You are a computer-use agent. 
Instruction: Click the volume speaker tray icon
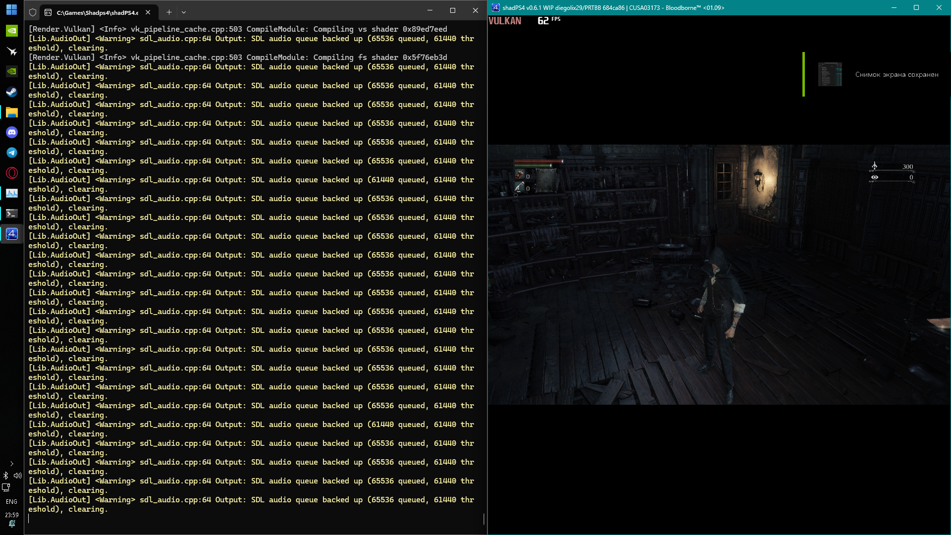pos(17,476)
